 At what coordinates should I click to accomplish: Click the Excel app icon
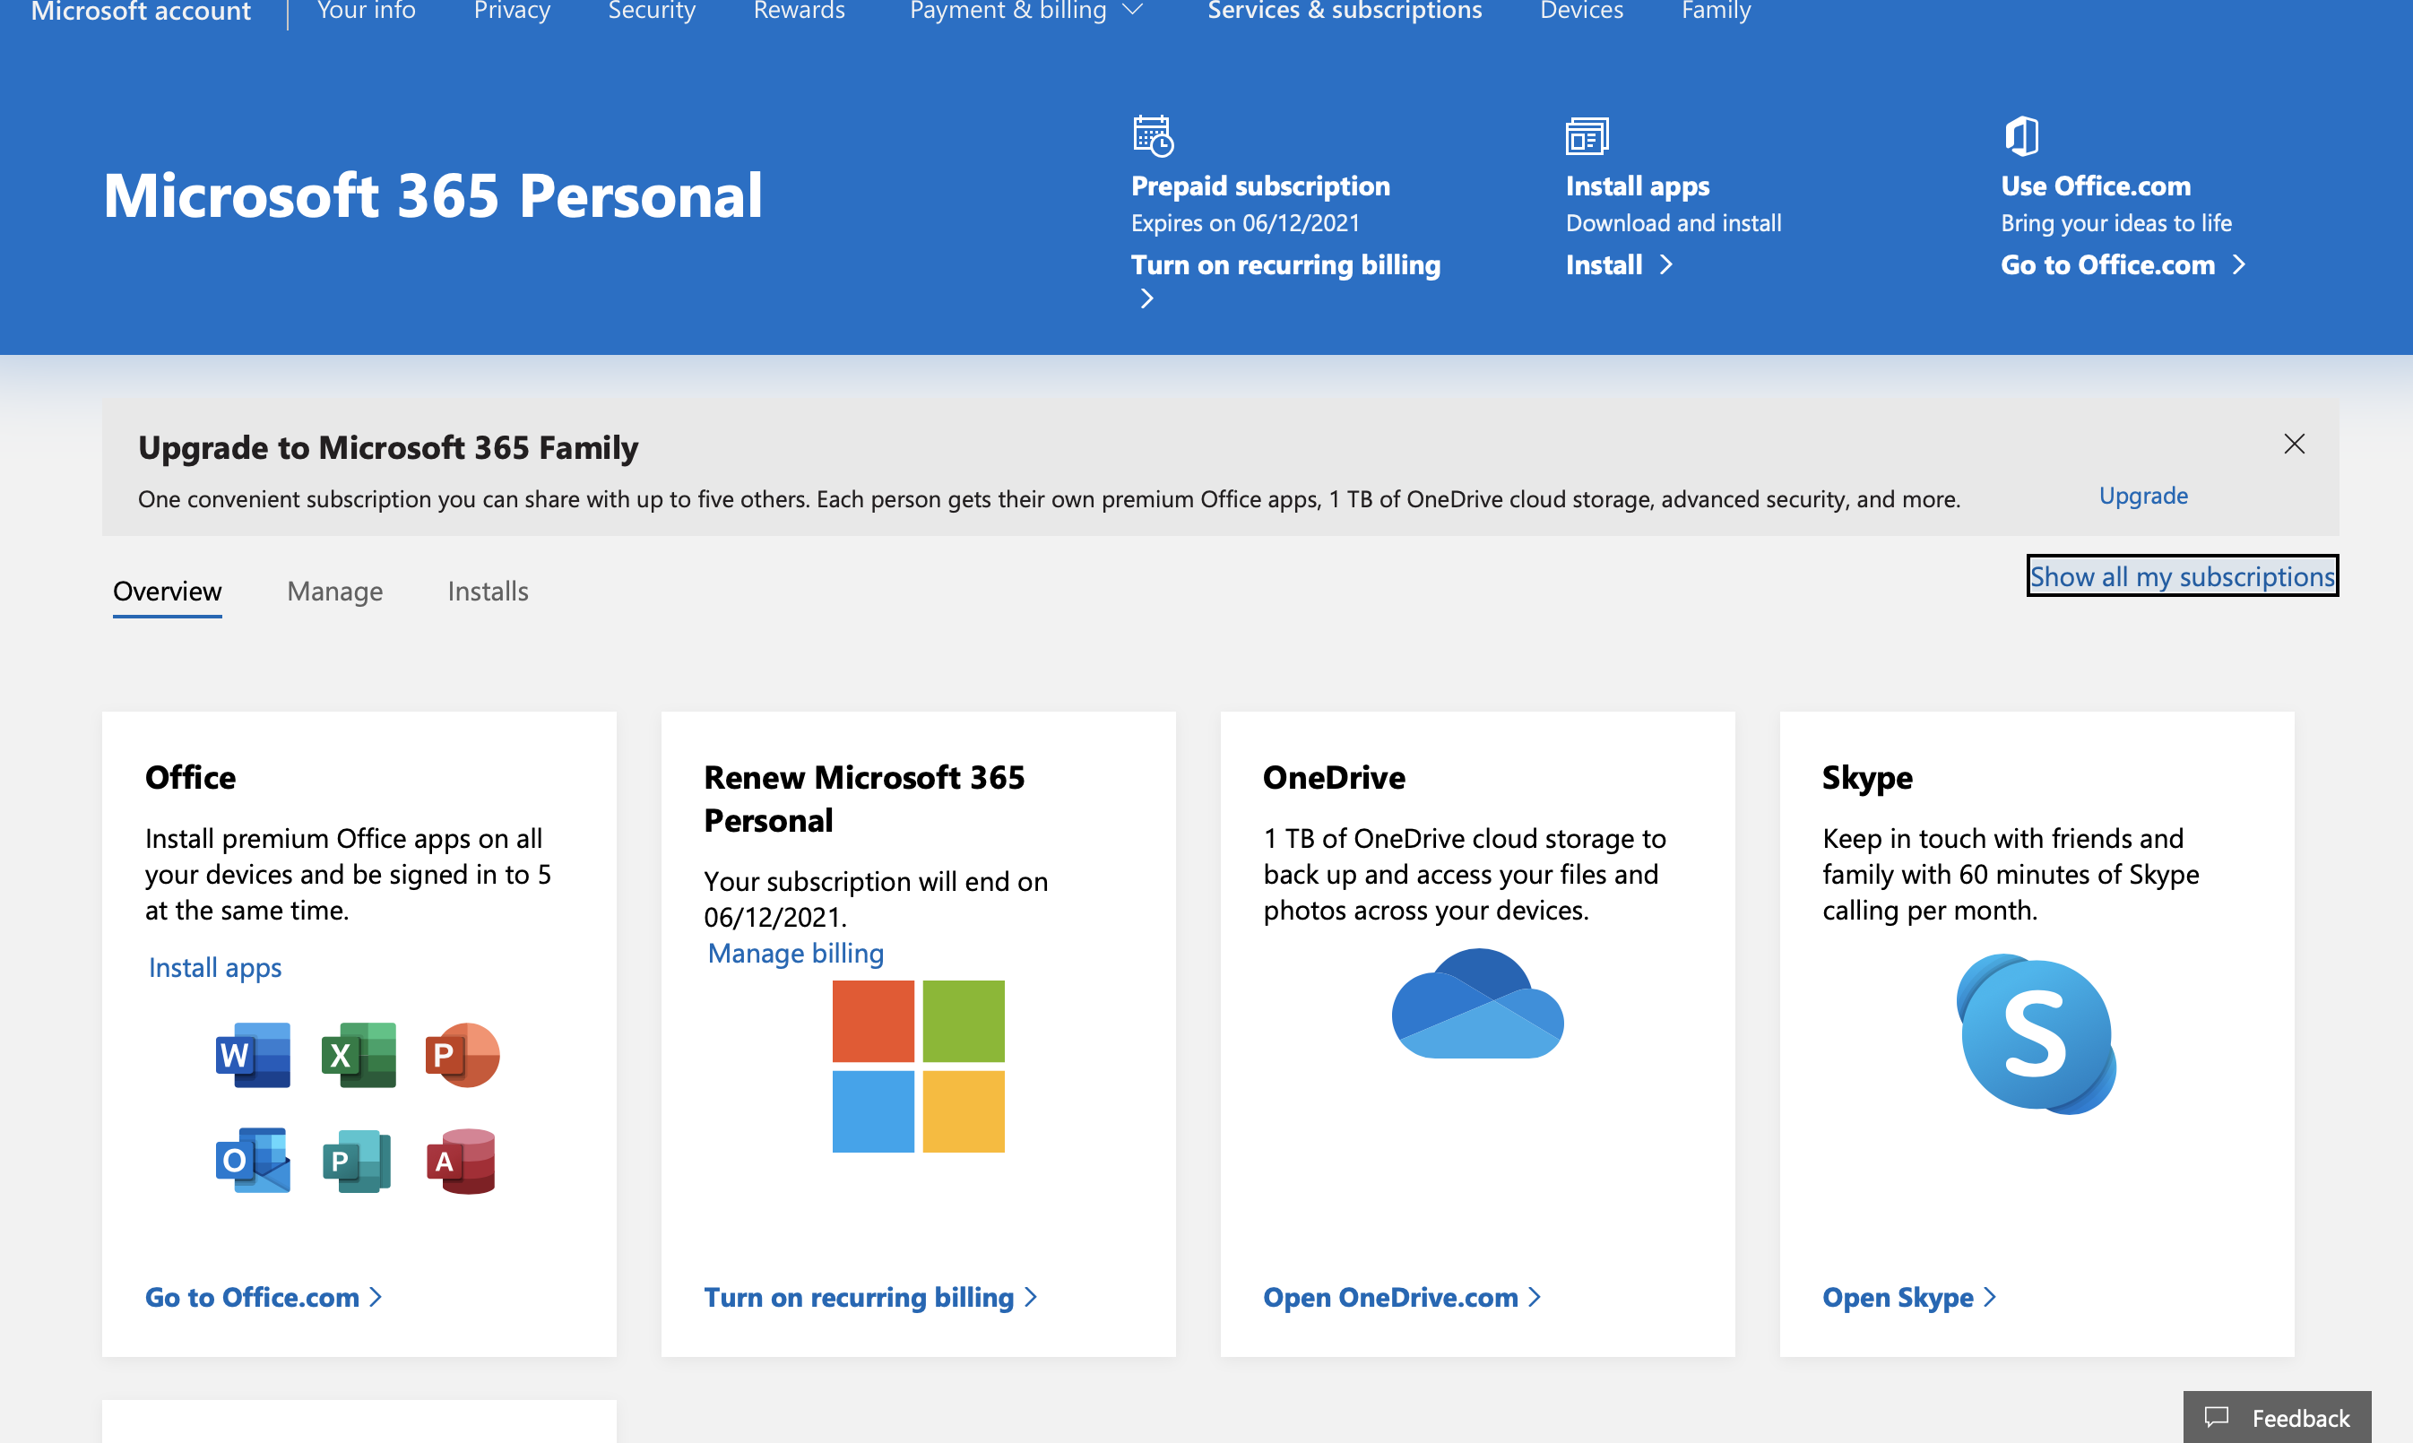[x=359, y=1055]
